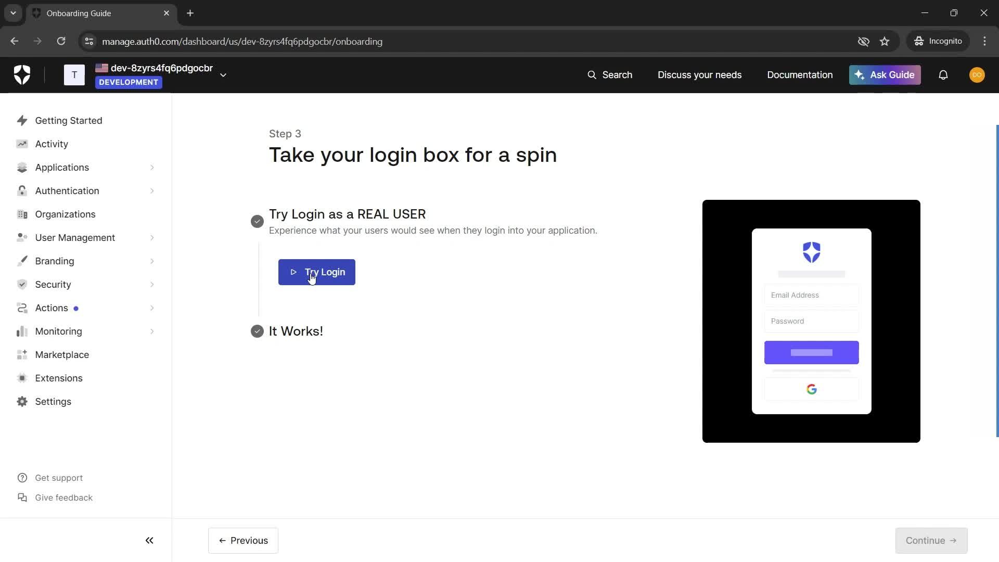Click Discuss your needs link
Image resolution: width=999 pixels, height=562 pixels.
pyautogui.click(x=699, y=75)
